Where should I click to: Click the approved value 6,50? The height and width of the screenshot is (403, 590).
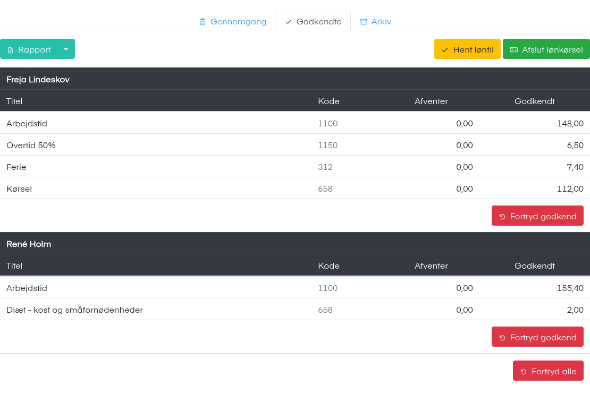coord(575,145)
